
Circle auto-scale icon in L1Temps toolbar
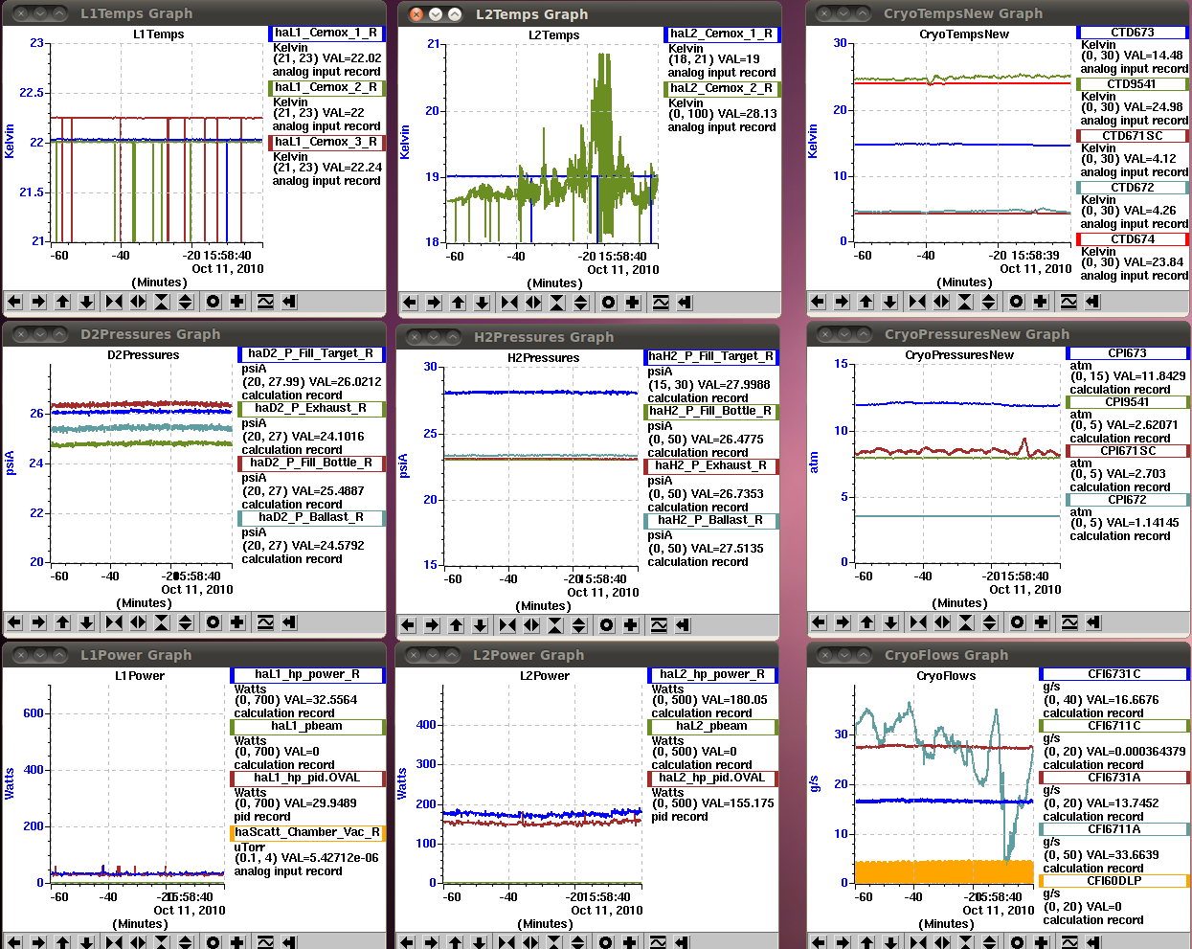tap(213, 302)
